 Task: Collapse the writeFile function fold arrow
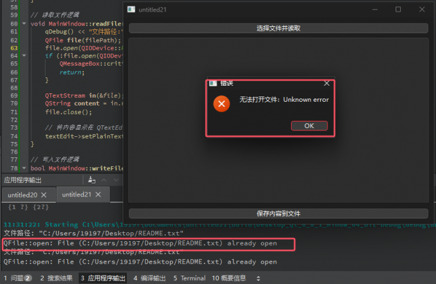click(x=24, y=168)
